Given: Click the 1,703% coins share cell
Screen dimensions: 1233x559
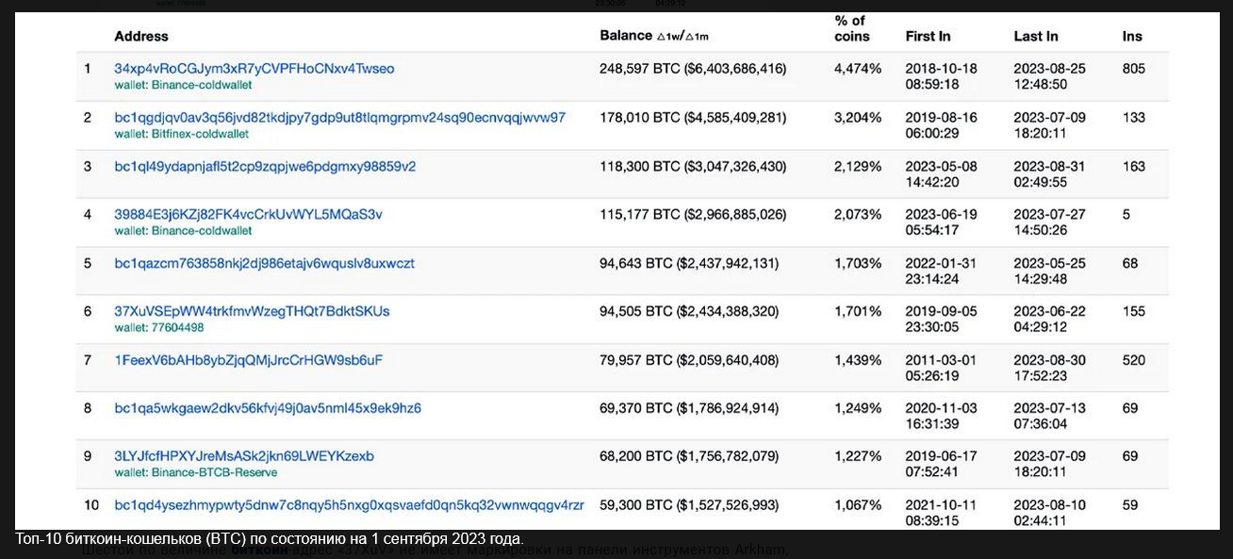Looking at the screenshot, I should point(858,263).
